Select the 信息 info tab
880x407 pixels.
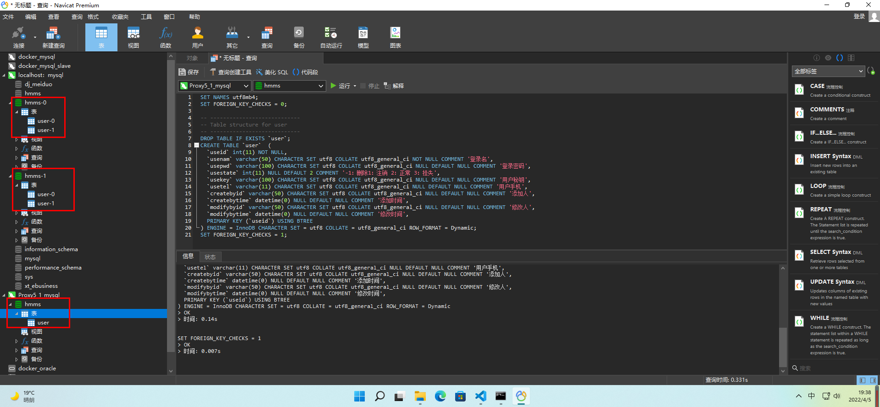188,256
